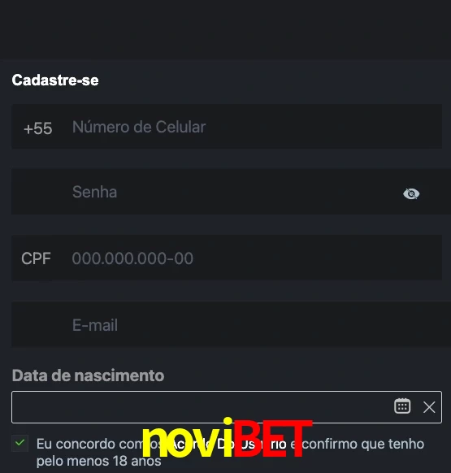Click the noviBET logo watermark
The image size is (451, 473).
[x=227, y=438]
